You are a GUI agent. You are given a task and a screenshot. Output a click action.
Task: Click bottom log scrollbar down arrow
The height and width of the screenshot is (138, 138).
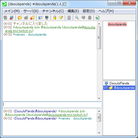[x=99, y=133]
